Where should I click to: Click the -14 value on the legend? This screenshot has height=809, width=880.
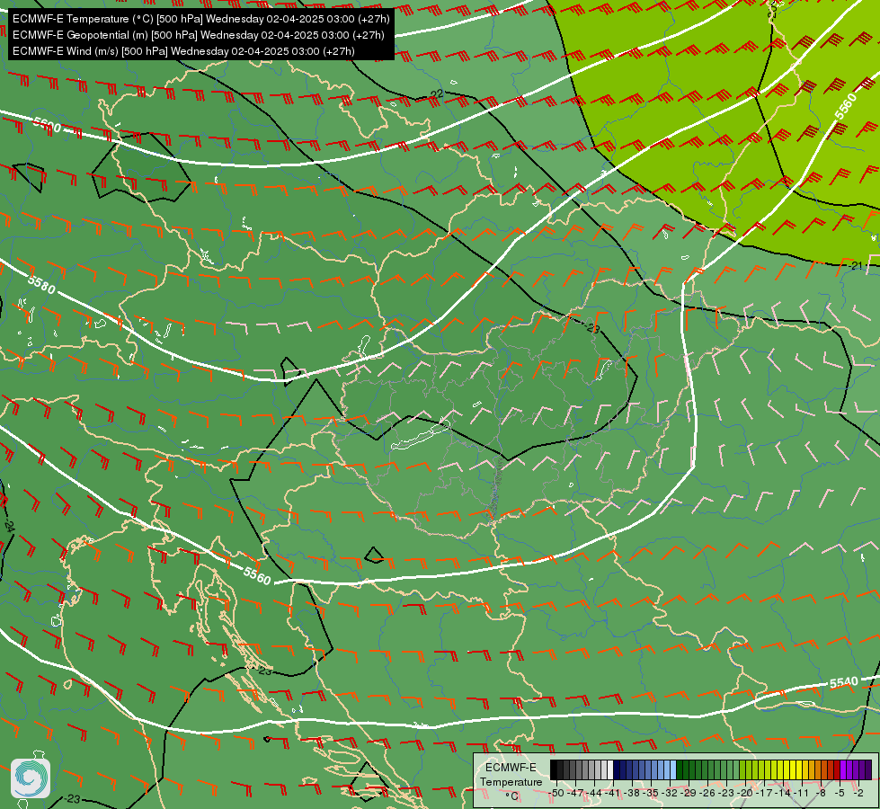(783, 793)
